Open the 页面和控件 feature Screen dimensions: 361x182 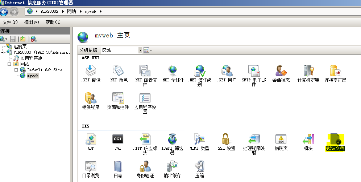click(118, 101)
